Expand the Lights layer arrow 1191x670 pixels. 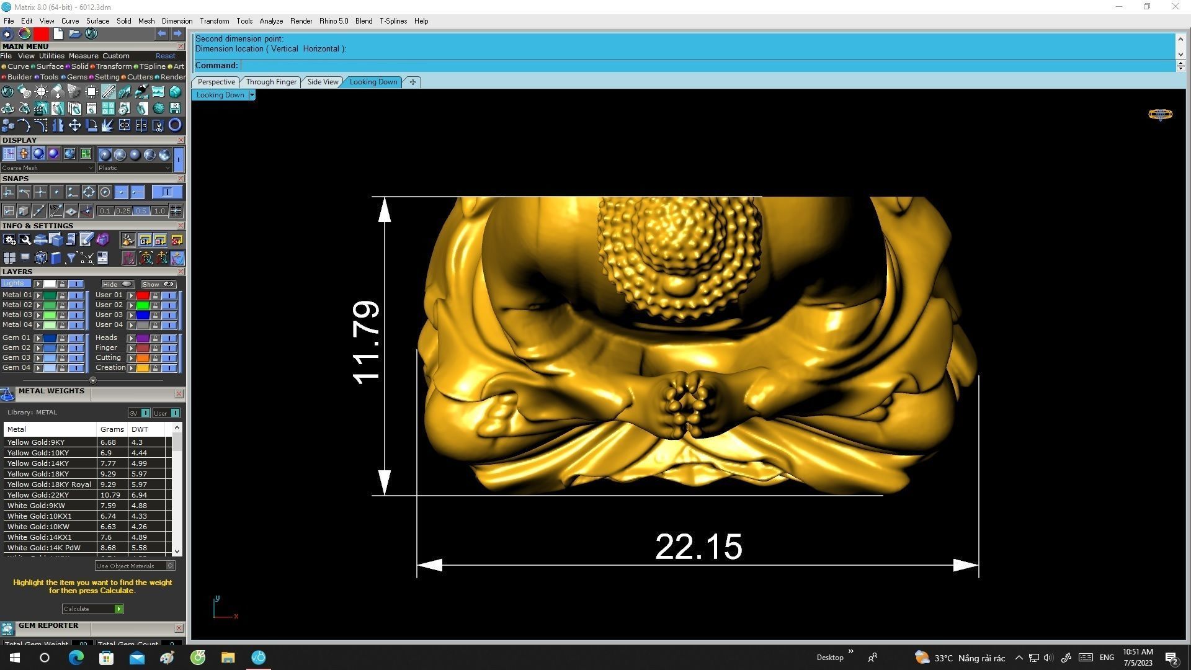(x=38, y=284)
